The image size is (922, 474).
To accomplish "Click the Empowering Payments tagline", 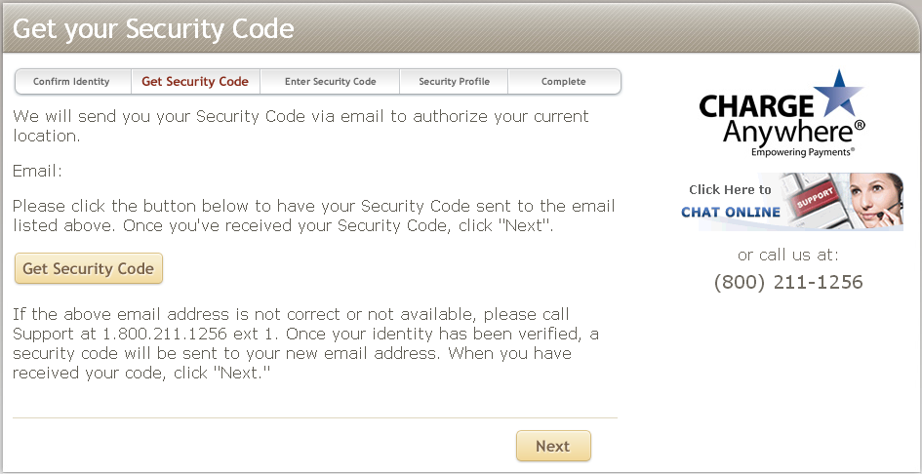I will (802, 152).
